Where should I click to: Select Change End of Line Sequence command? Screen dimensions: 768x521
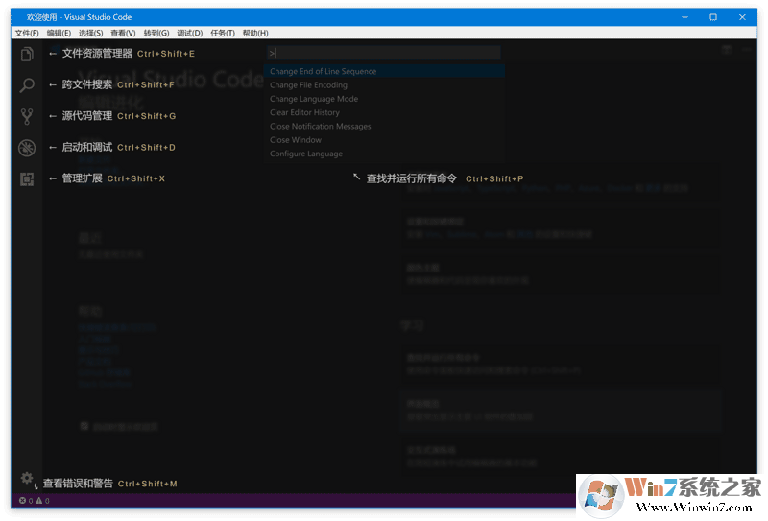(384, 72)
